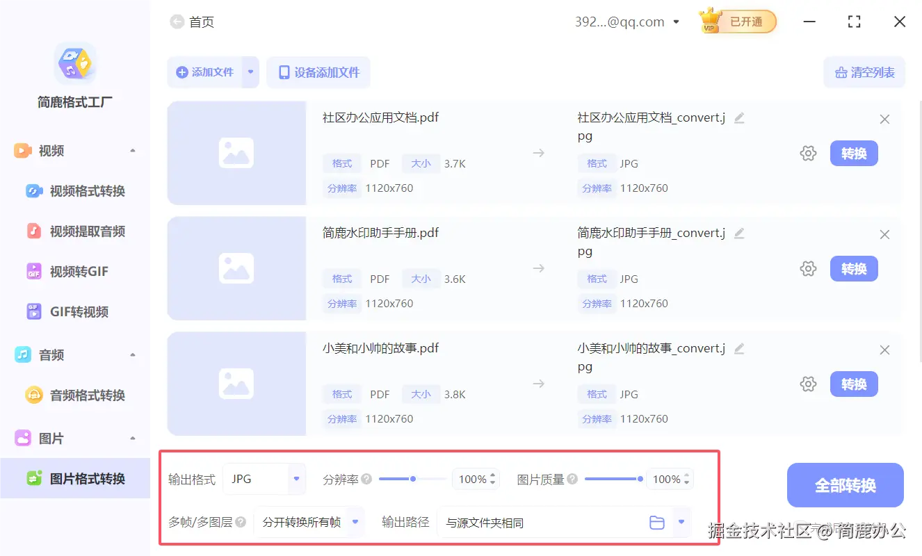Remove 小美和小帅的故事.pdf from the list
The height and width of the screenshot is (556, 922).
[884, 350]
